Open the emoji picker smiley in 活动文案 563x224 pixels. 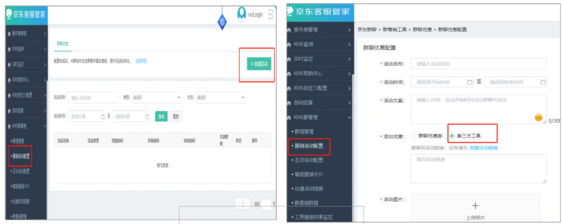point(538,118)
